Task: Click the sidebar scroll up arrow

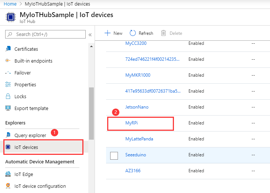Action: [x=92, y=46]
